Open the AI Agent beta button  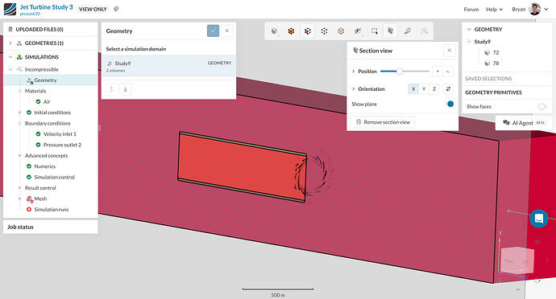click(524, 123)
